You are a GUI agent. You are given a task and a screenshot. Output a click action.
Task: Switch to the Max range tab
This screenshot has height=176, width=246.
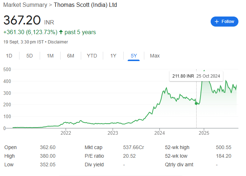[155, 56]
